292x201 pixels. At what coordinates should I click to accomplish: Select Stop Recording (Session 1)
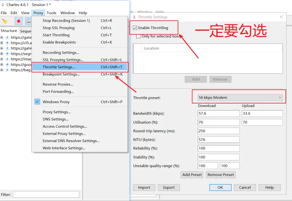pos(80,21)
